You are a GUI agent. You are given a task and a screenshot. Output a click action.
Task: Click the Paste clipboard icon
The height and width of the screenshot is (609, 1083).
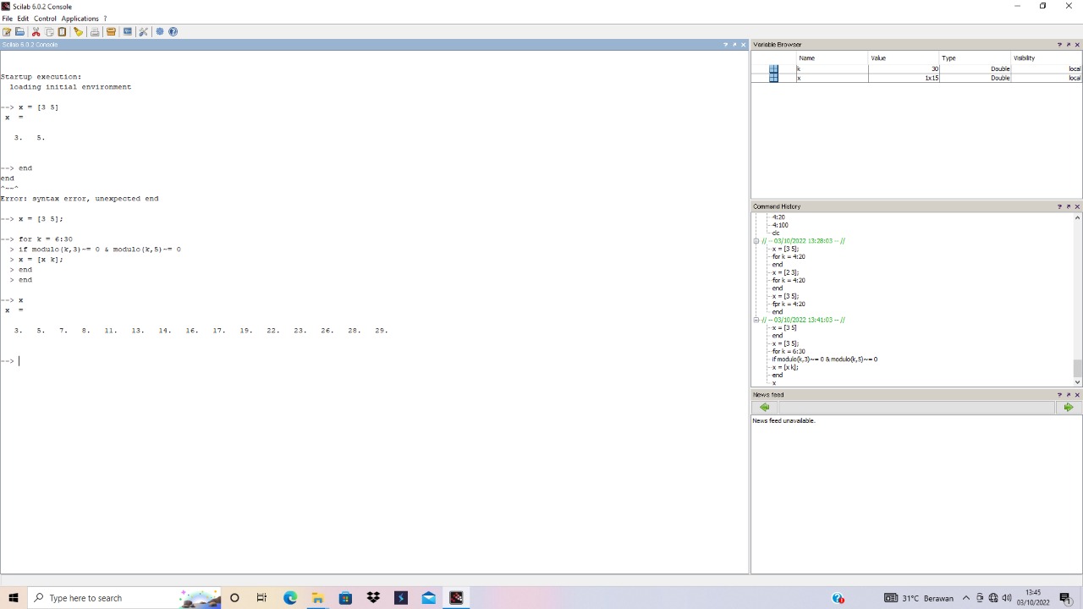point(62,31)
